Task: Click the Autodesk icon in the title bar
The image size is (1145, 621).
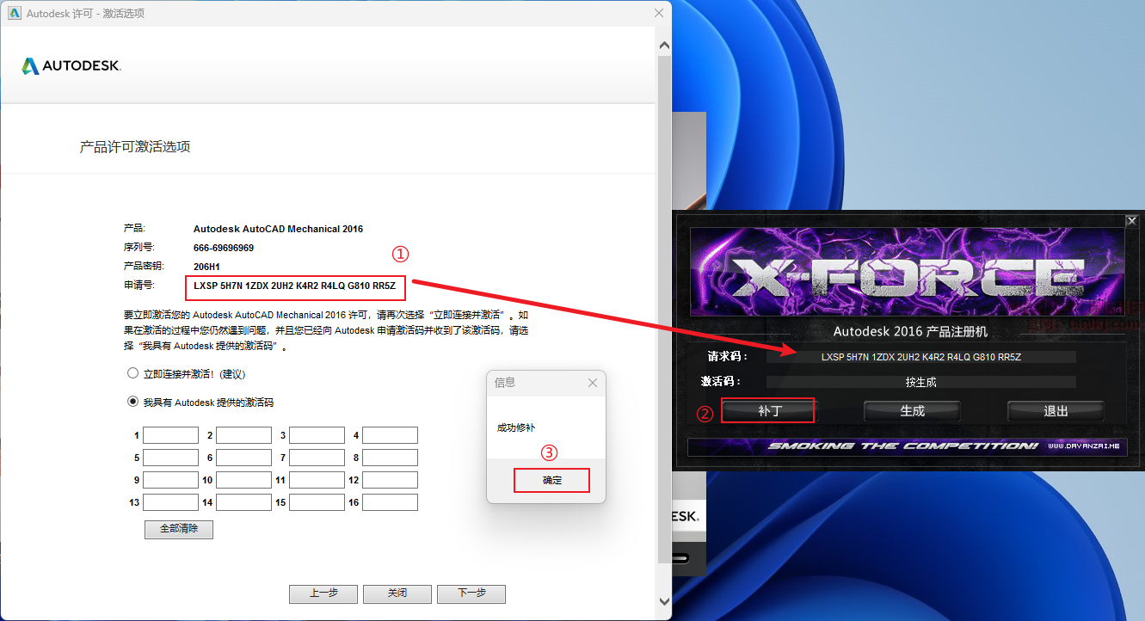Action: pos(14,13)
